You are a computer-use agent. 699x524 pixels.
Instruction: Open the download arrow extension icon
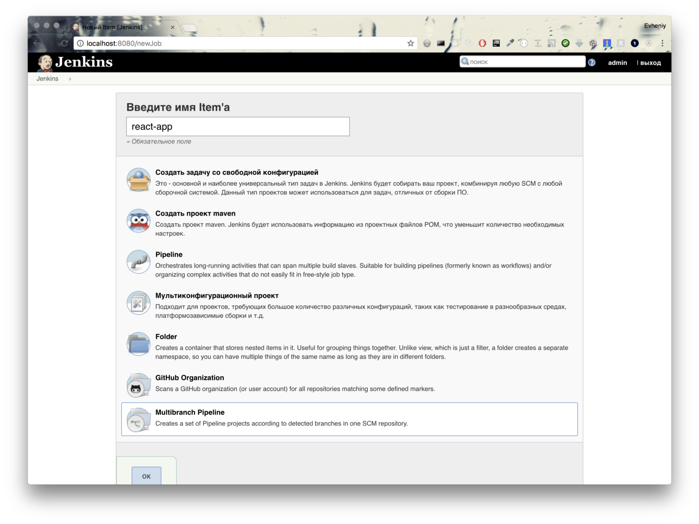[x=579, y=43]
